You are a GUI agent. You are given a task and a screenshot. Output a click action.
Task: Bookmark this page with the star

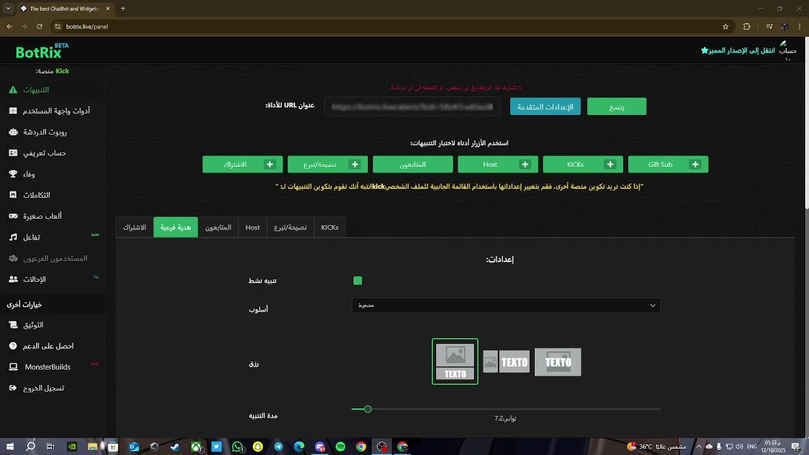point(726,27)
